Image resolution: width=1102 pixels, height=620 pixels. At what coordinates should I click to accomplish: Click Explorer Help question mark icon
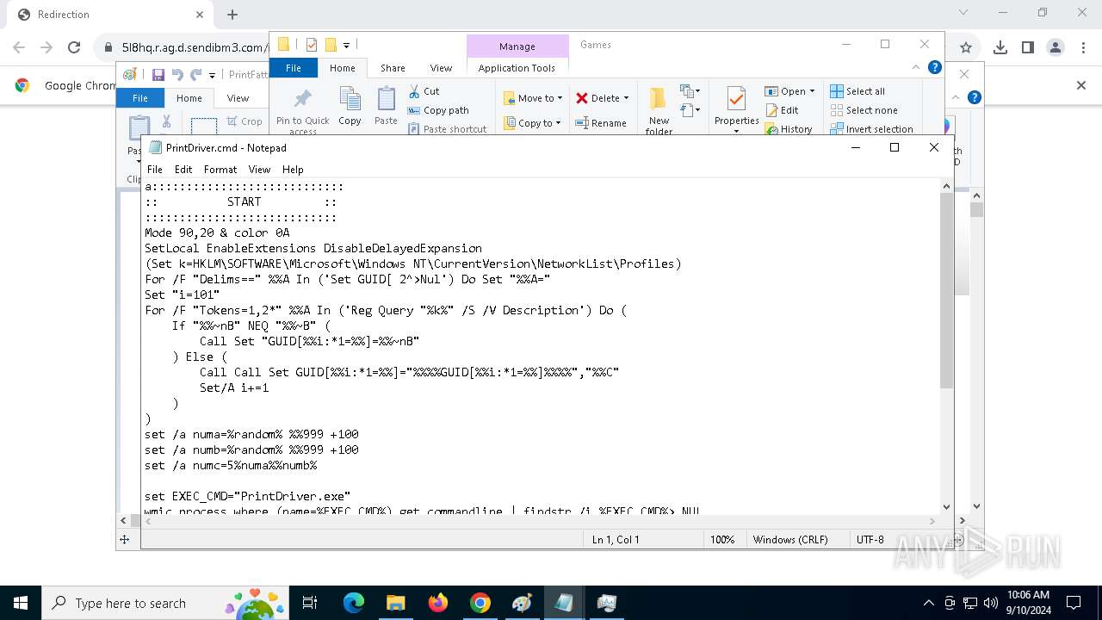[x=934, y=67]
